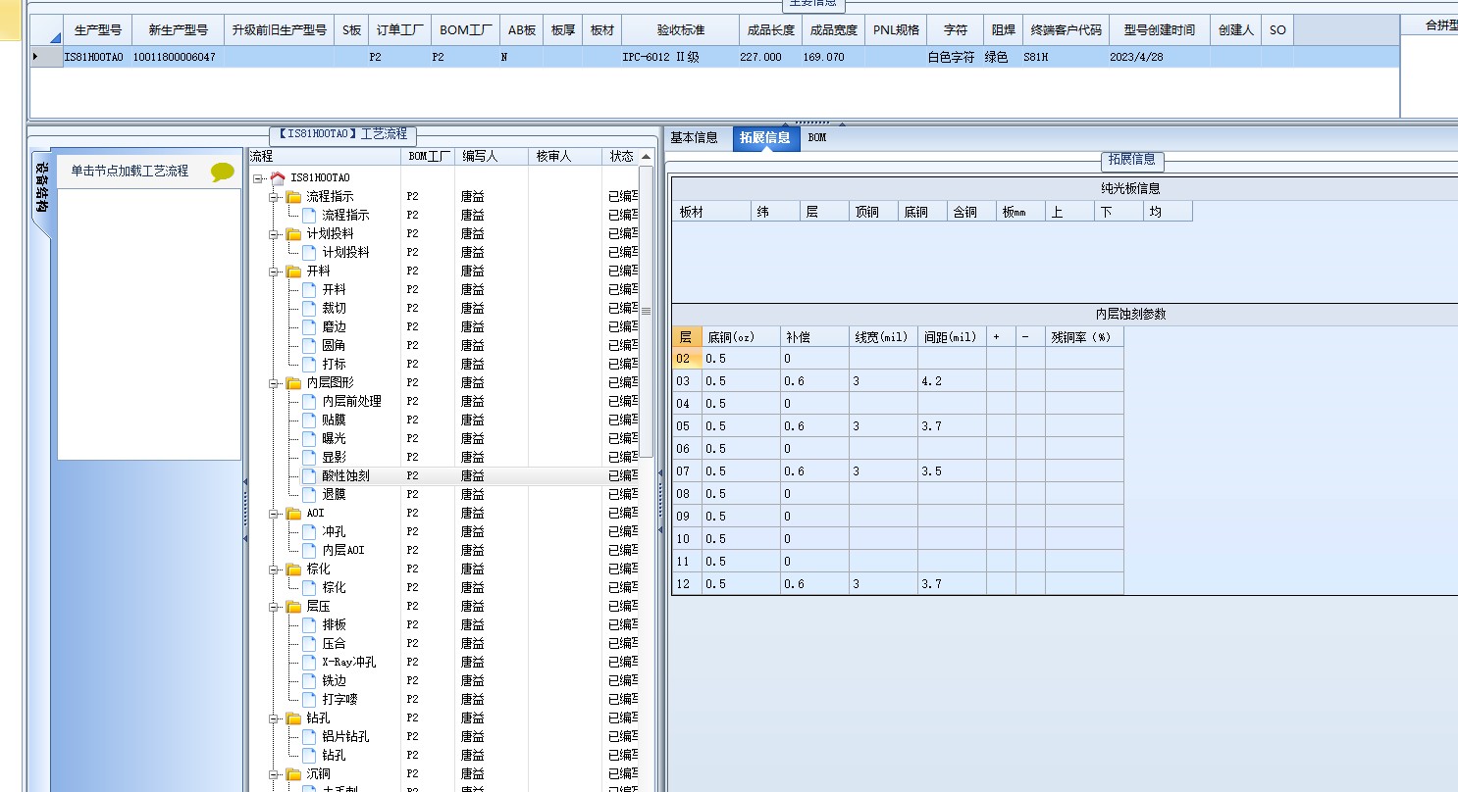Select the 拓展信息 tab
Viewport: 1458px width, 792px height.
coord(765,138)
